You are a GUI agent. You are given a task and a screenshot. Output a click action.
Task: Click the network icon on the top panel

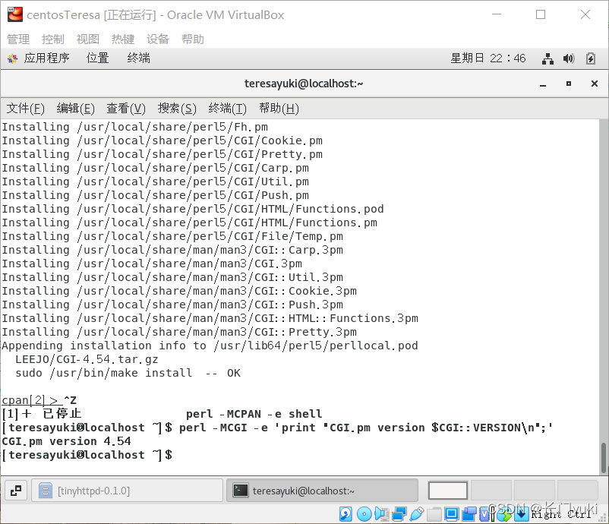pyautogui.click(x=547, y=58)
